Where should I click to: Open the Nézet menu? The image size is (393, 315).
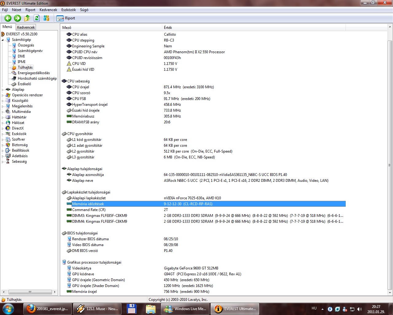click(x=17, y=10)
